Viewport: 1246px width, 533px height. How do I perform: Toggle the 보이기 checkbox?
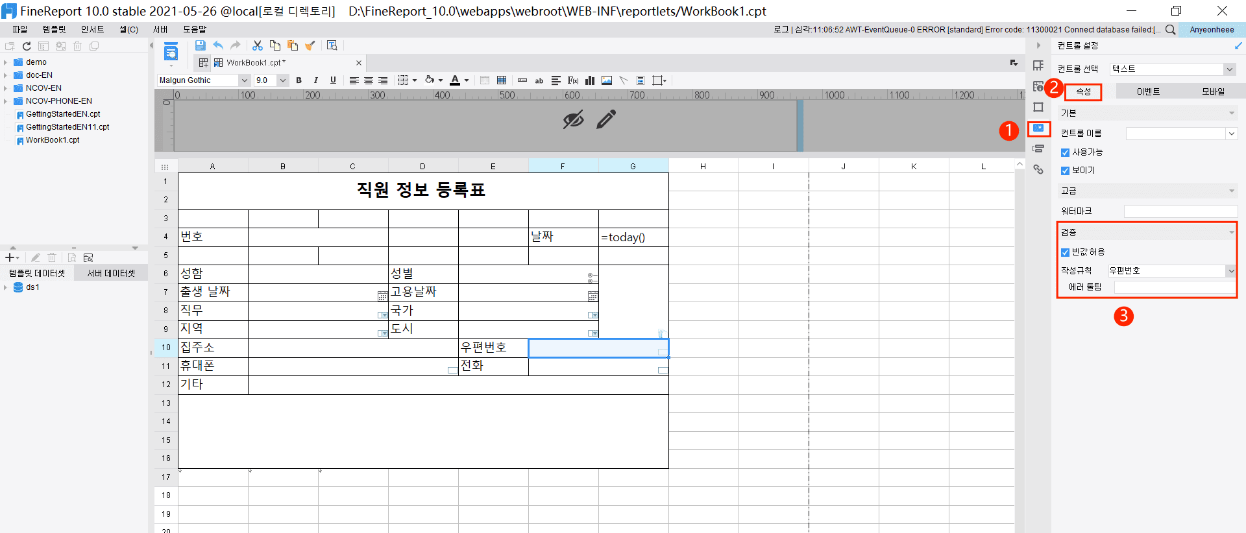[x=1065, y=171]
